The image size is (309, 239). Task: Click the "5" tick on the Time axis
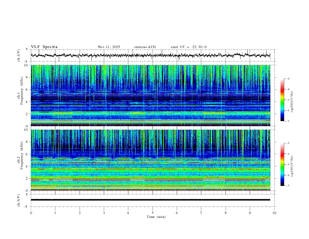[x=153, y=213]
